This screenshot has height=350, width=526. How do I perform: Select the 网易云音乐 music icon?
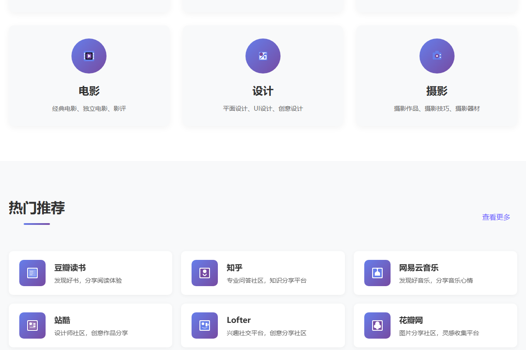tap(377, 273)
